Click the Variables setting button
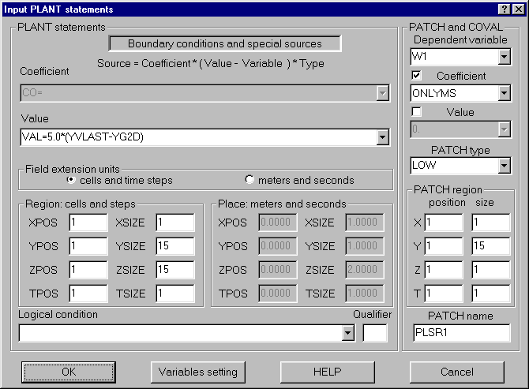Screen dimensions: 529x389 (198, 372)
